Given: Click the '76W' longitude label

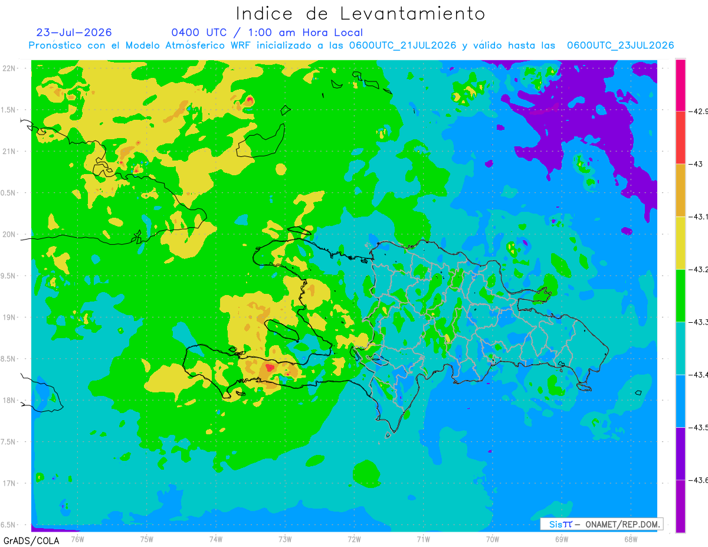Looking at the screenshot, I should coord(77,539).
